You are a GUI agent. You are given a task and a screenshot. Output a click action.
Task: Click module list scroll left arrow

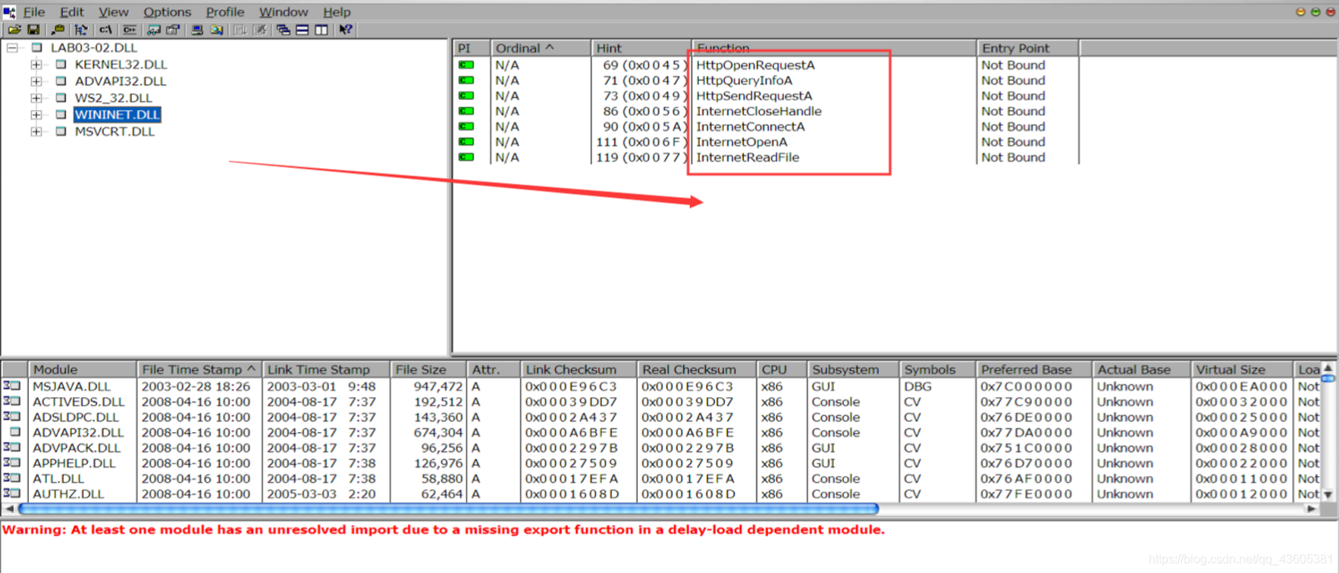pyautogui.click(x=9, y=509)
